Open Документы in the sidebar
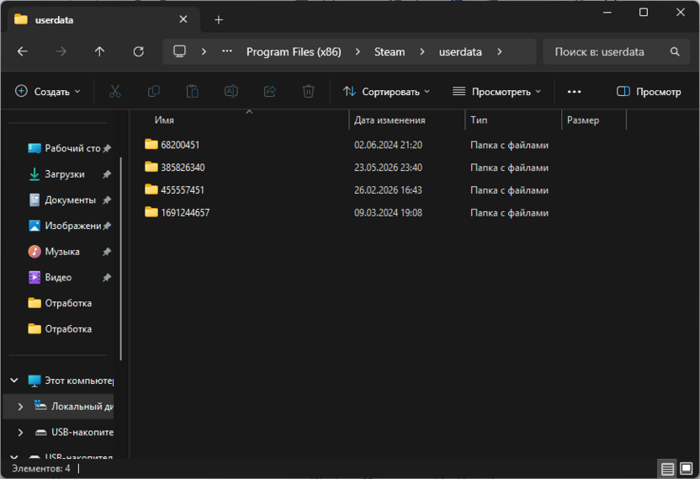This screenshot has width=700, height=479. (x=62, y=200)
